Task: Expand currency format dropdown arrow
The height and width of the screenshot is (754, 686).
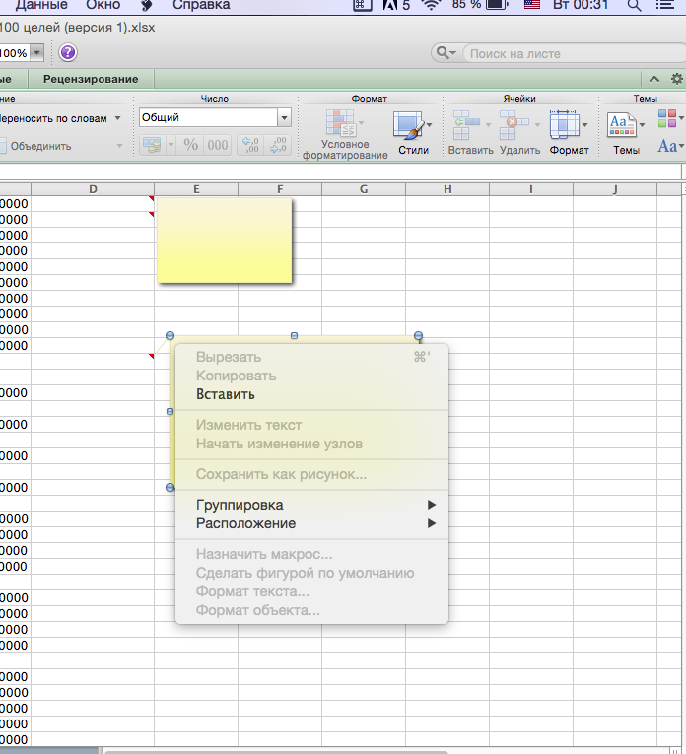Action: pyautogui.click(x=171, y=145)
